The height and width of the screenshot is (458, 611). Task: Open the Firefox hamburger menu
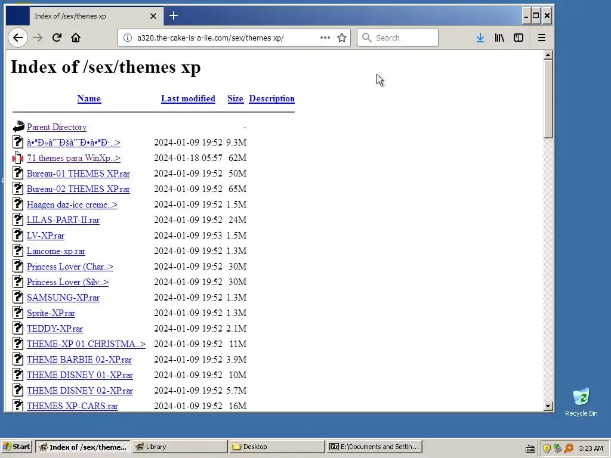pyautogui.click(x=542, y=38)
